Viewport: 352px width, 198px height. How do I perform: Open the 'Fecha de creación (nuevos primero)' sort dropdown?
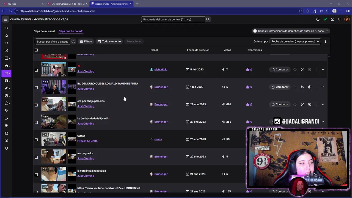(x=295, y=42)
